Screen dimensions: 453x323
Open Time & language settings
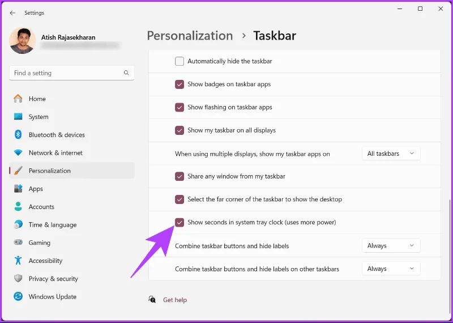[x=72, y=224]
